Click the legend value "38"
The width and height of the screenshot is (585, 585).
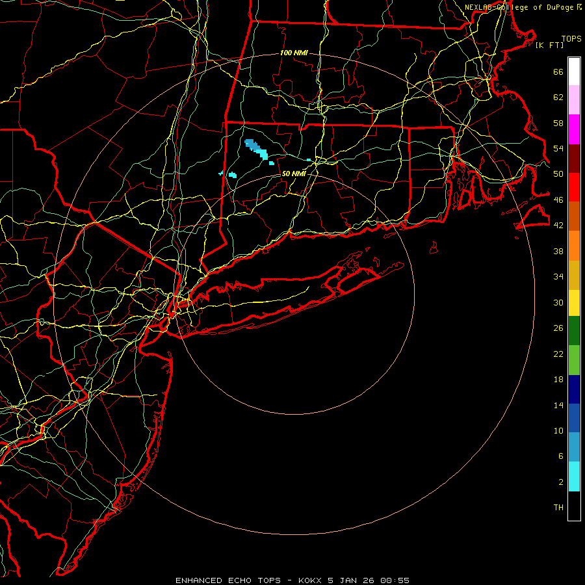click(x=558, y=251)
